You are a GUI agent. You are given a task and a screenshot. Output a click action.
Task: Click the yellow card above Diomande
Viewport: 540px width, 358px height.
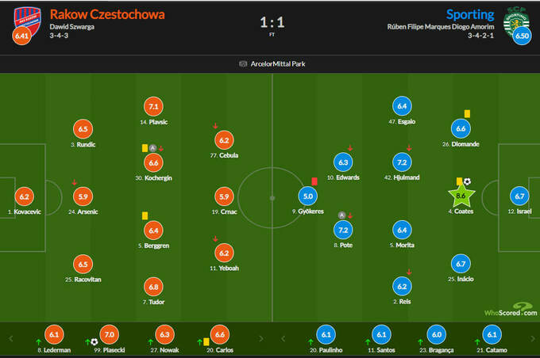pos(469,113)
